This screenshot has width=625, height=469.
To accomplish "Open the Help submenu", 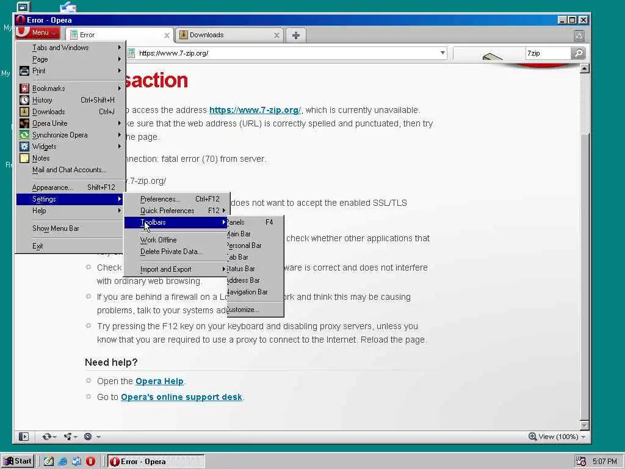I will click(71, 211).
